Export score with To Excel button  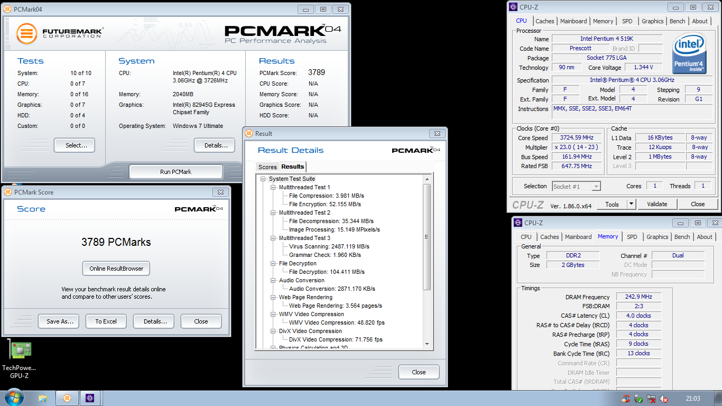106,321
